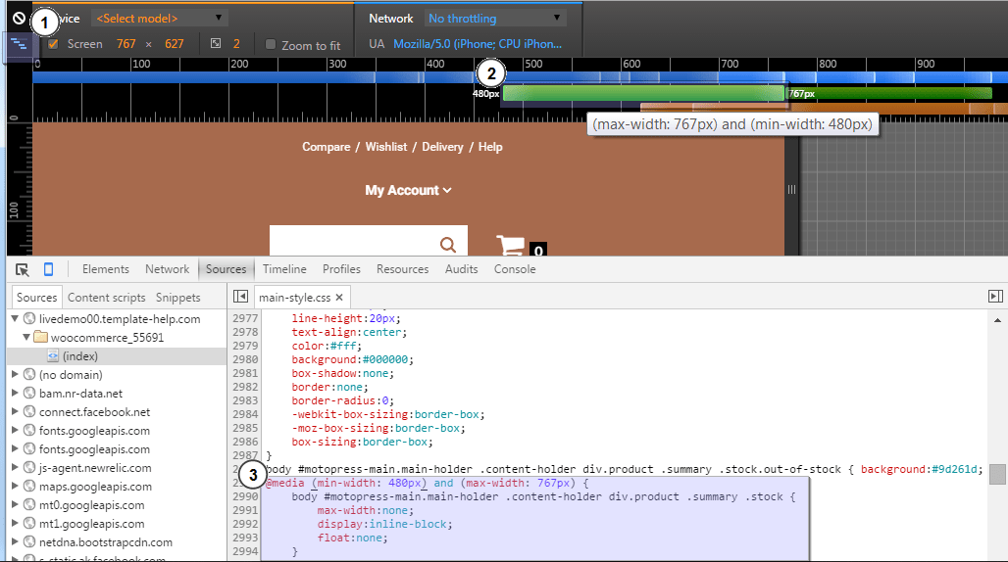The image size is (1008, 562).
Task: Switch to the Resources tab
Action: click(x=402, y=269)
